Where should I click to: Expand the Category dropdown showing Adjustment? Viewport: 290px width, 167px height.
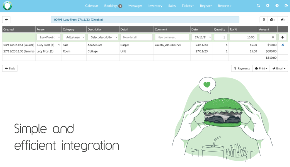pos(73,37)
